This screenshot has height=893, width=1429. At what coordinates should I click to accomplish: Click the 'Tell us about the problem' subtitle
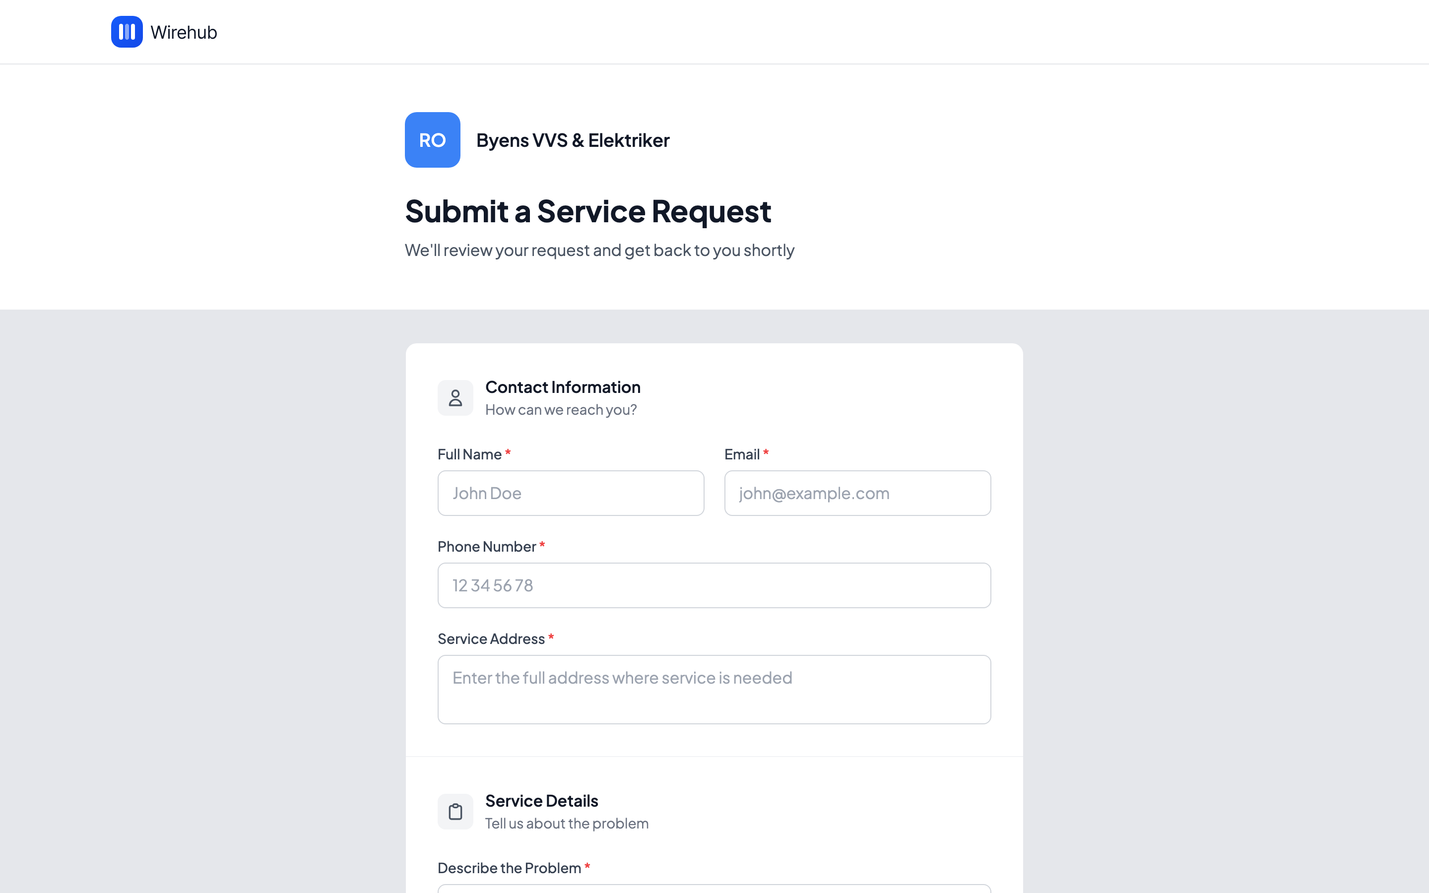pyautogui.click(x=566, y=824)
